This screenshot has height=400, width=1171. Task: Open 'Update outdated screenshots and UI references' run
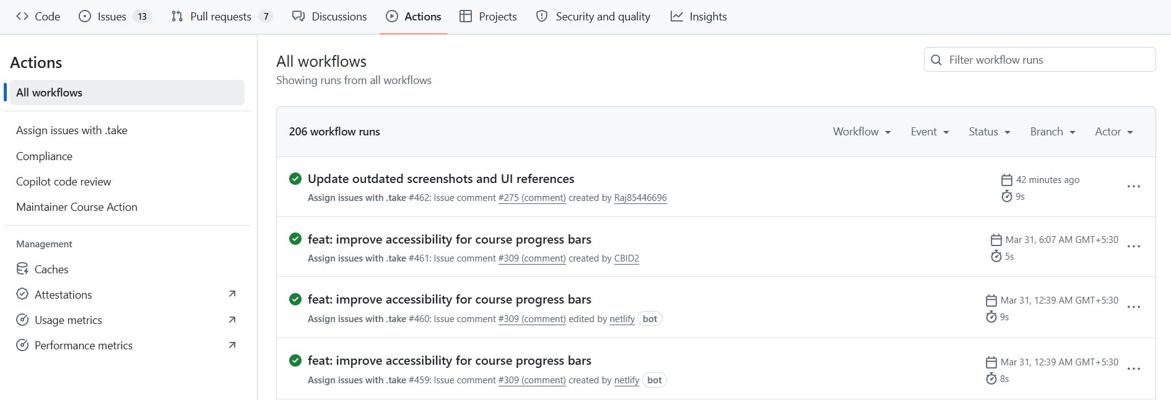(x=441, y=179)
